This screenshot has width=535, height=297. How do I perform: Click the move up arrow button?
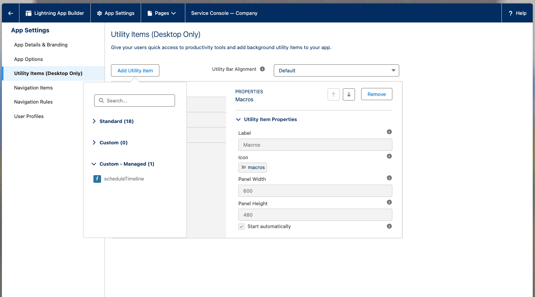[x=334, y=94]
